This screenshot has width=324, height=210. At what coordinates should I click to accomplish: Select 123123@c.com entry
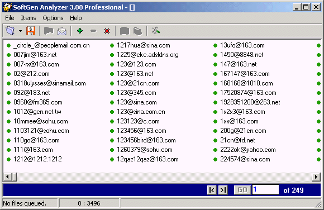click(x=138, y=121)
